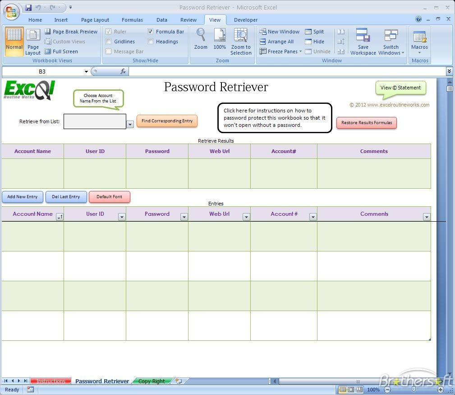The width and height of the screenshot is (455, 395).
Task: Select Arrange All windows
Action: (279, 41)
